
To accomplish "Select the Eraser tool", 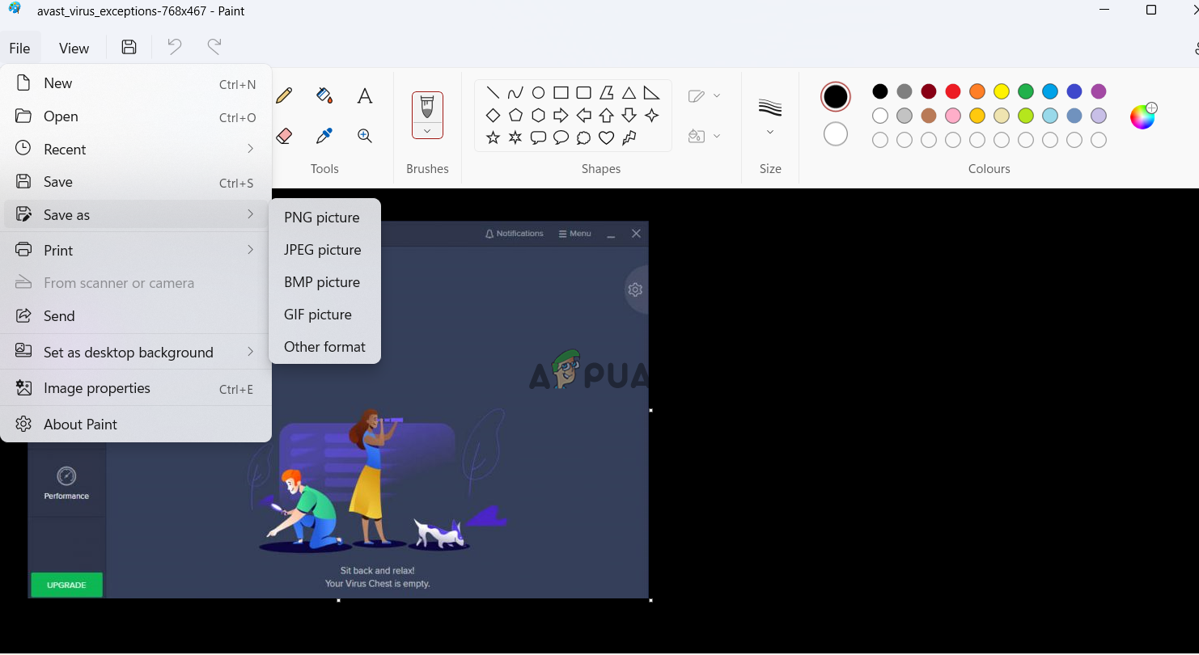I will 284,136.
